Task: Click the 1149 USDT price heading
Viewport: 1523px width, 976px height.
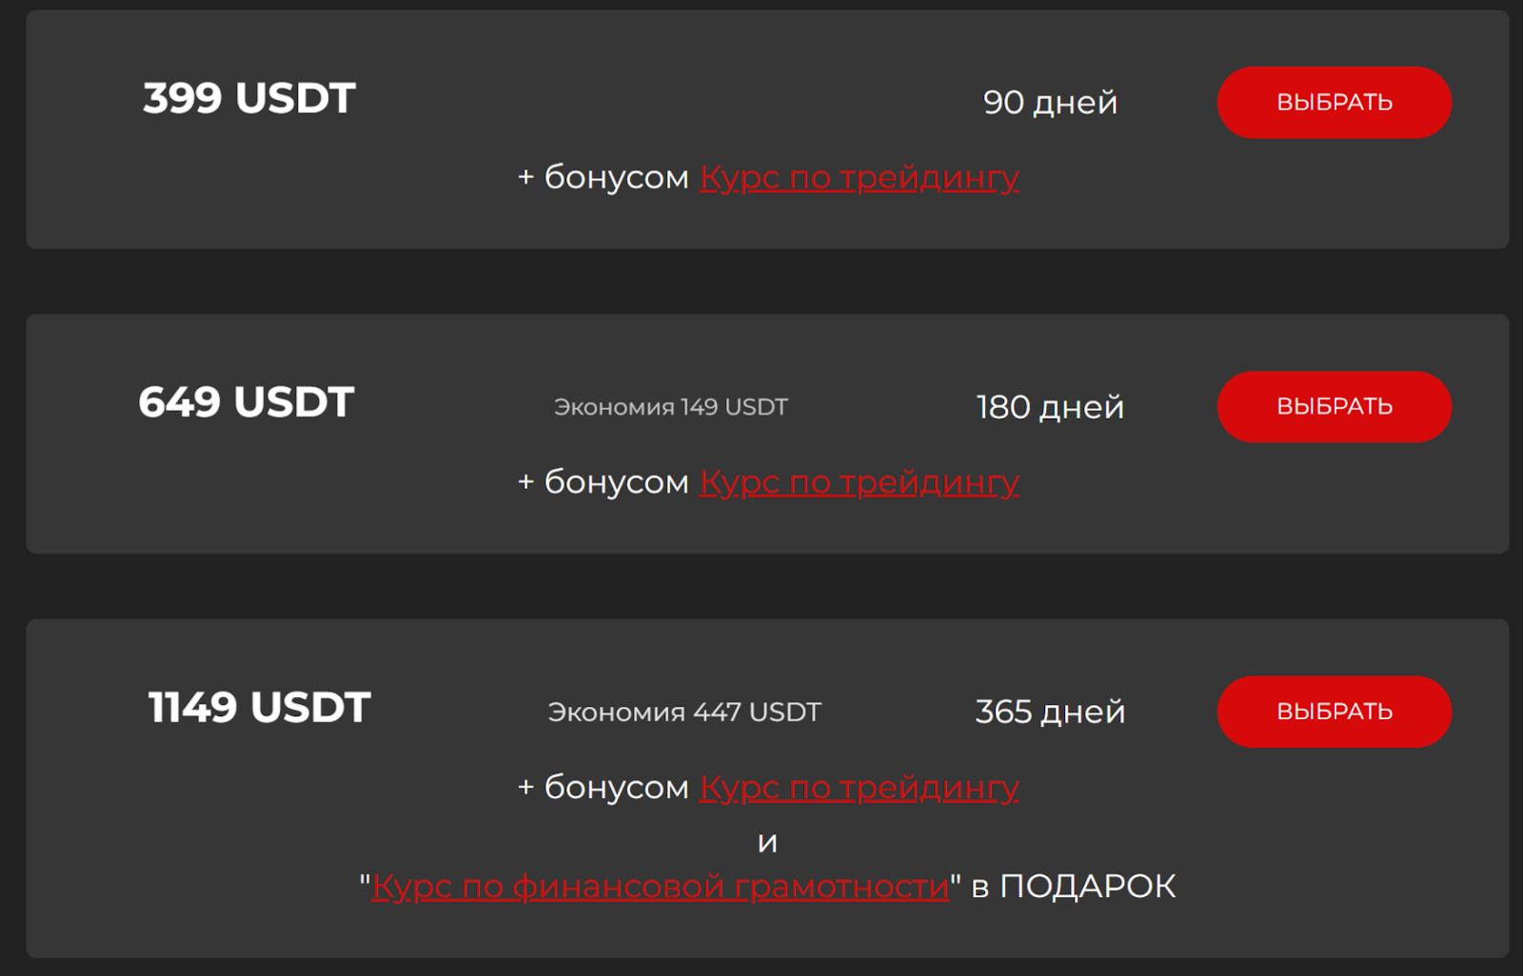Action: pos(259,708)
